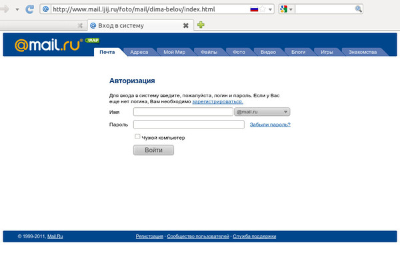The image size is (400, 255).
Task: Click the Пароль password field
Action: pyautogui.click(x=189, y=125)
